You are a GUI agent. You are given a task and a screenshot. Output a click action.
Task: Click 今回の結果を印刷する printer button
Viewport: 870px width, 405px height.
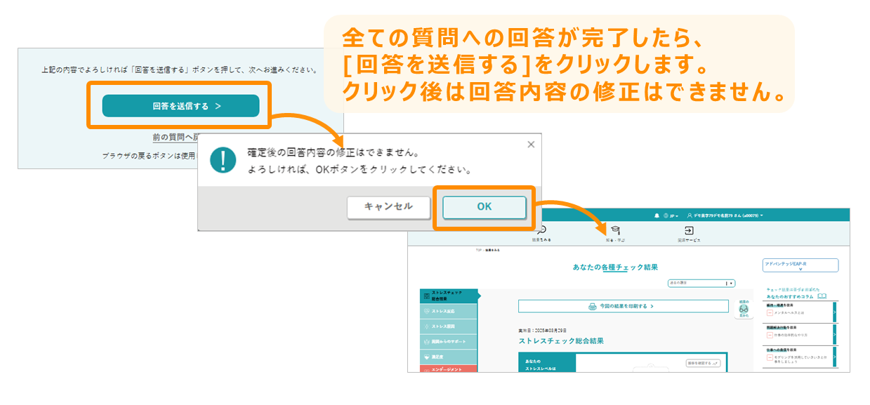point(624,306)
